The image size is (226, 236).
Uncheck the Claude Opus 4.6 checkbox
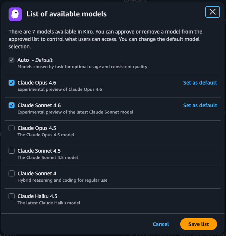pos(12,83)
